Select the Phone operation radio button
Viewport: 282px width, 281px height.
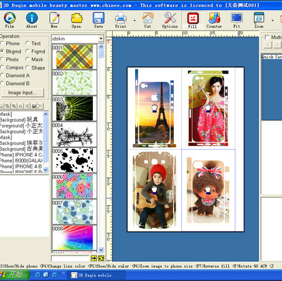[x=2, y=44]
